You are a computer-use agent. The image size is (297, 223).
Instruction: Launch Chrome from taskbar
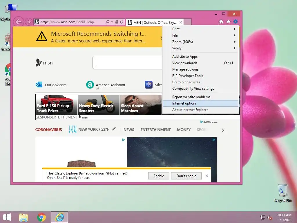click(41, 217)
